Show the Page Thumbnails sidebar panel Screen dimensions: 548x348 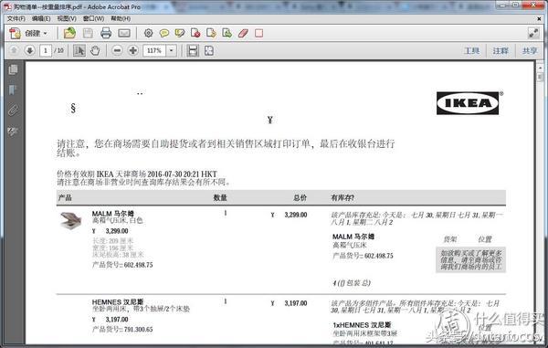point(14,69)
